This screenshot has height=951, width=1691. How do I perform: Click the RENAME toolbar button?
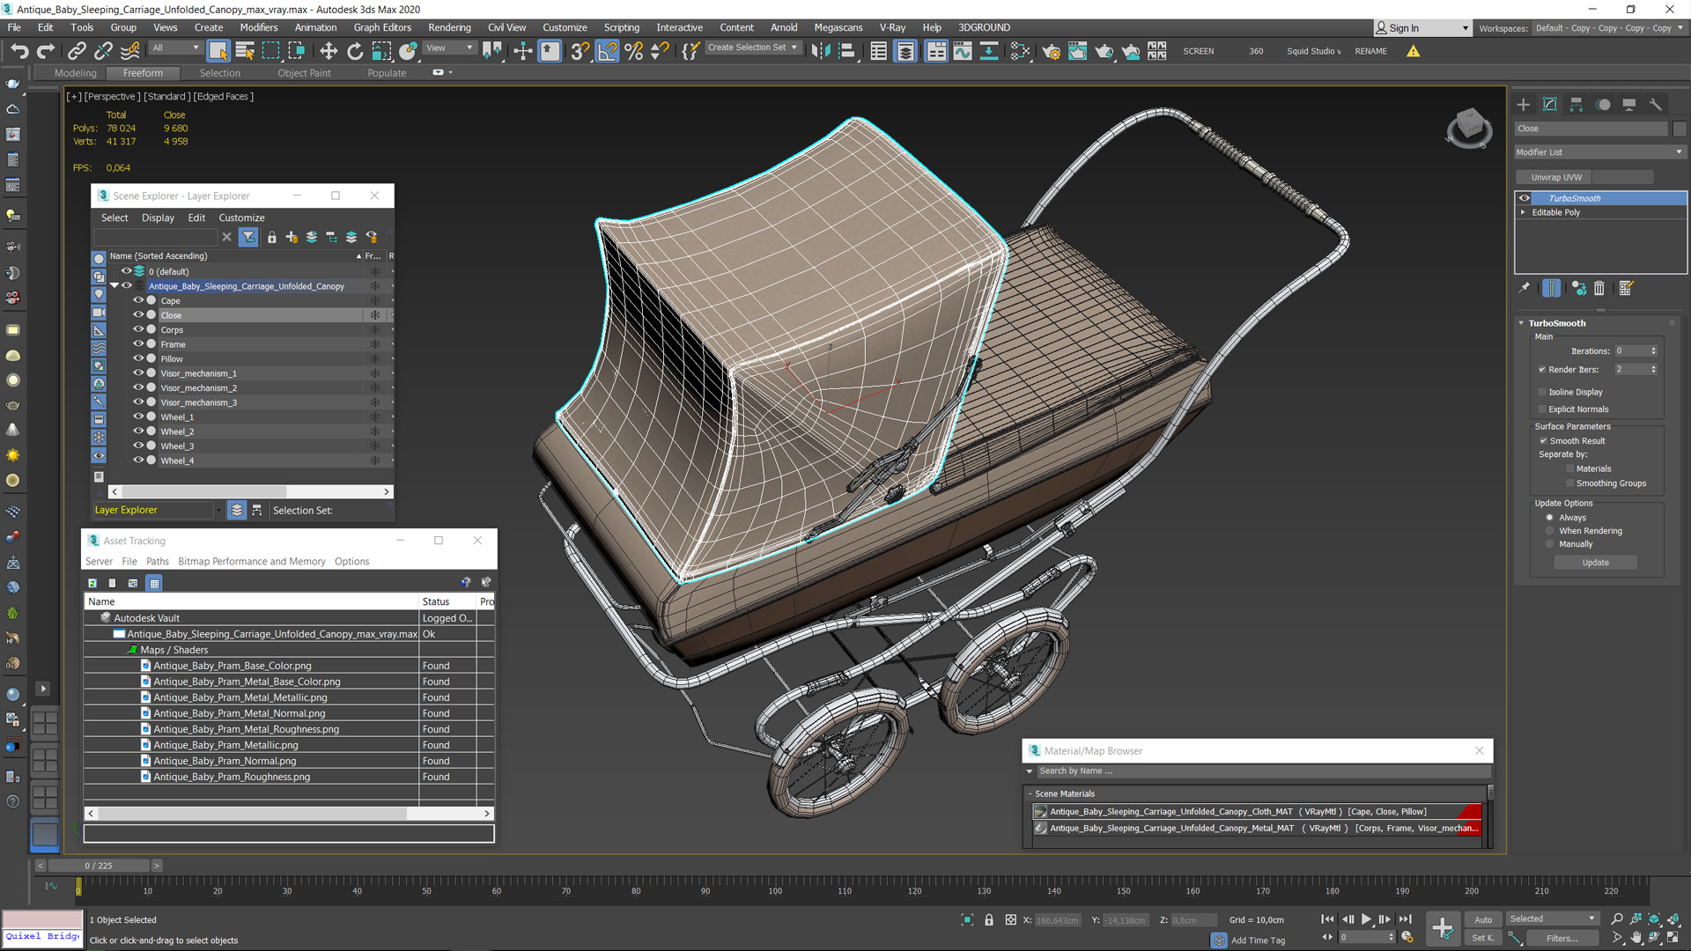(1370, 51)
